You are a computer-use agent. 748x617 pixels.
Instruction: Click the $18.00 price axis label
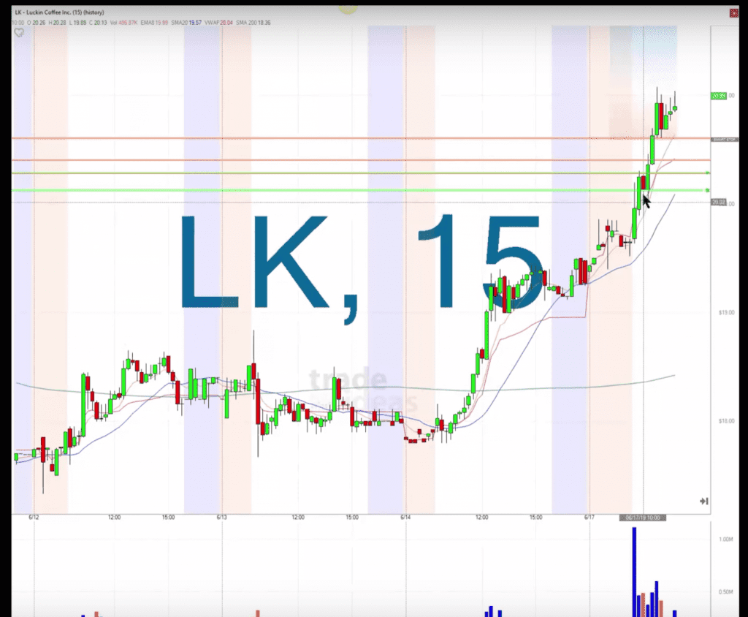point(727,421)
